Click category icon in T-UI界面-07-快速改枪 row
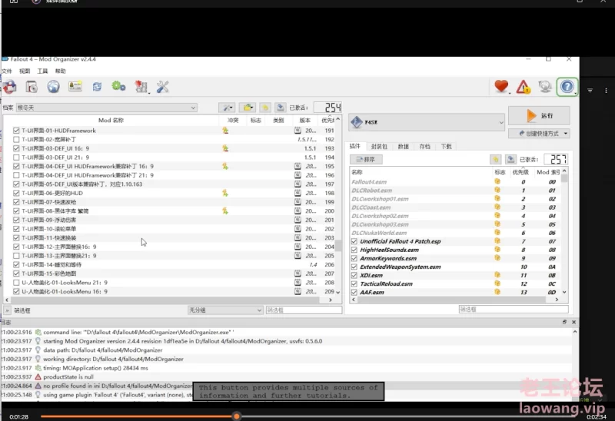Screen dimensions: 615x421 click(298, 202)
